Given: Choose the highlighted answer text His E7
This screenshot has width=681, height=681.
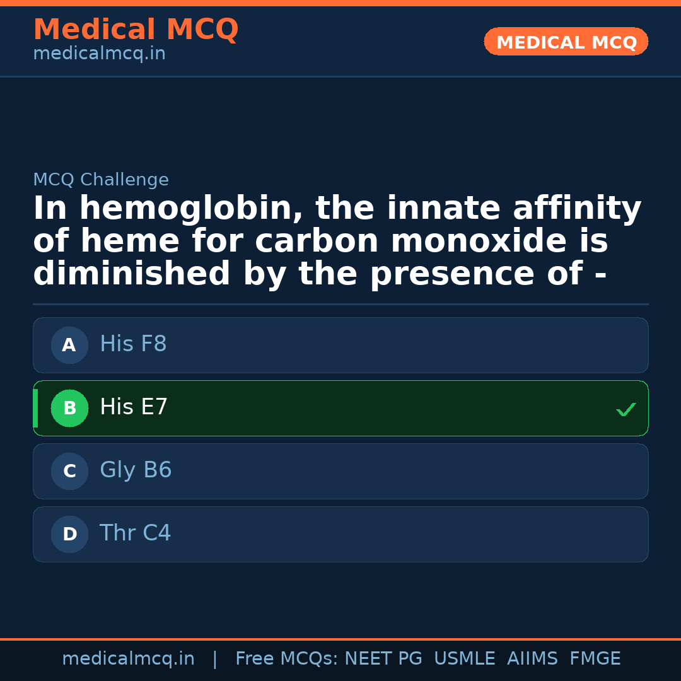Looking at the screenshot, I should click(134, 407).
